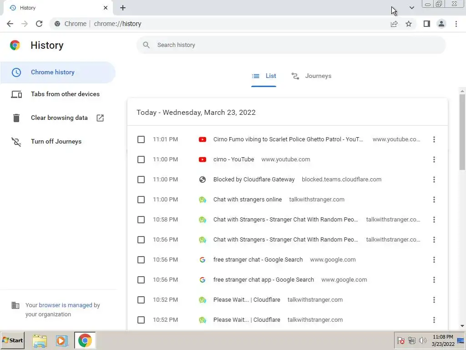This screenshot has width=466, height=350.
Task: Open a new tab with the plus icon
Action: [123, 8]
